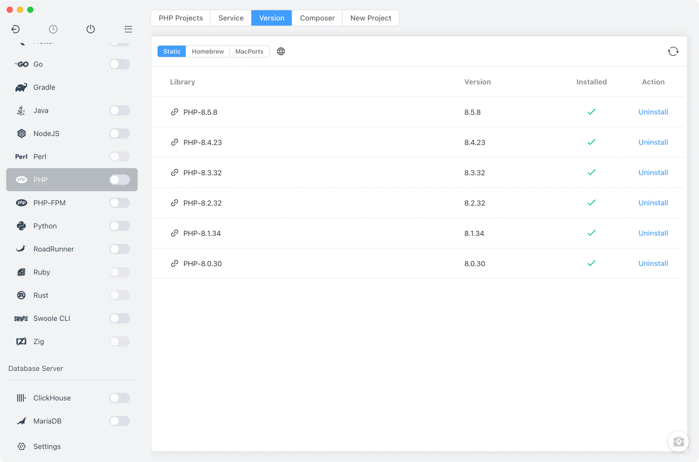This screenshot has width=699, height=462.
Task: Select Gradle in the sidebar
Action: (72, 87)
